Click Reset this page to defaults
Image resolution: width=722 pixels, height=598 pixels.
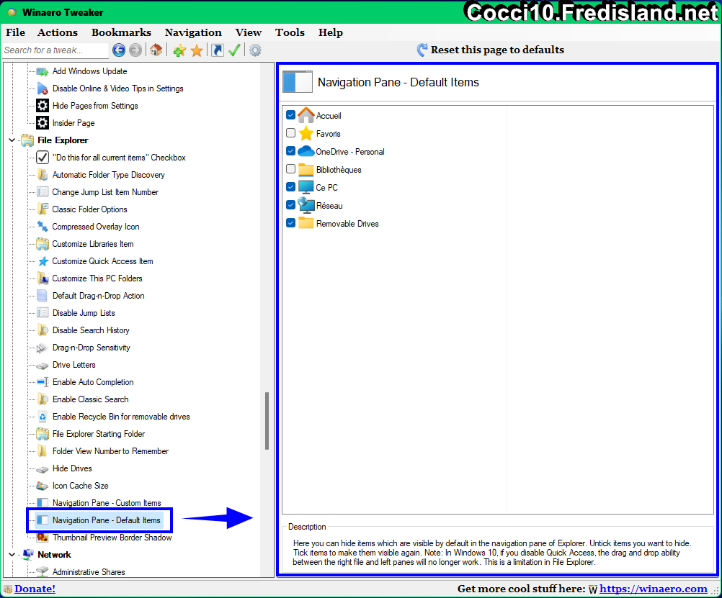coord(497,50)
